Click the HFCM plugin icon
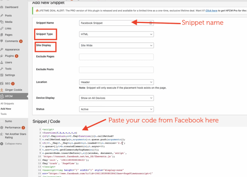247x177 pixels. coord(2,96)
